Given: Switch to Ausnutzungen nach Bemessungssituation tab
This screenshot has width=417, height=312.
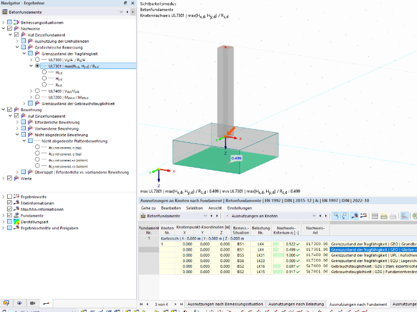Looking at the screenshot, I should 225,304.
